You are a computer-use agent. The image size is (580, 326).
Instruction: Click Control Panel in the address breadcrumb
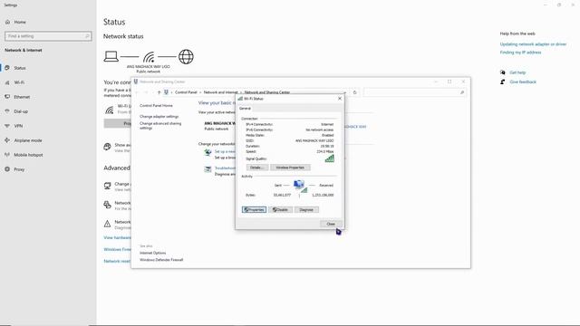tap(186, 92)
